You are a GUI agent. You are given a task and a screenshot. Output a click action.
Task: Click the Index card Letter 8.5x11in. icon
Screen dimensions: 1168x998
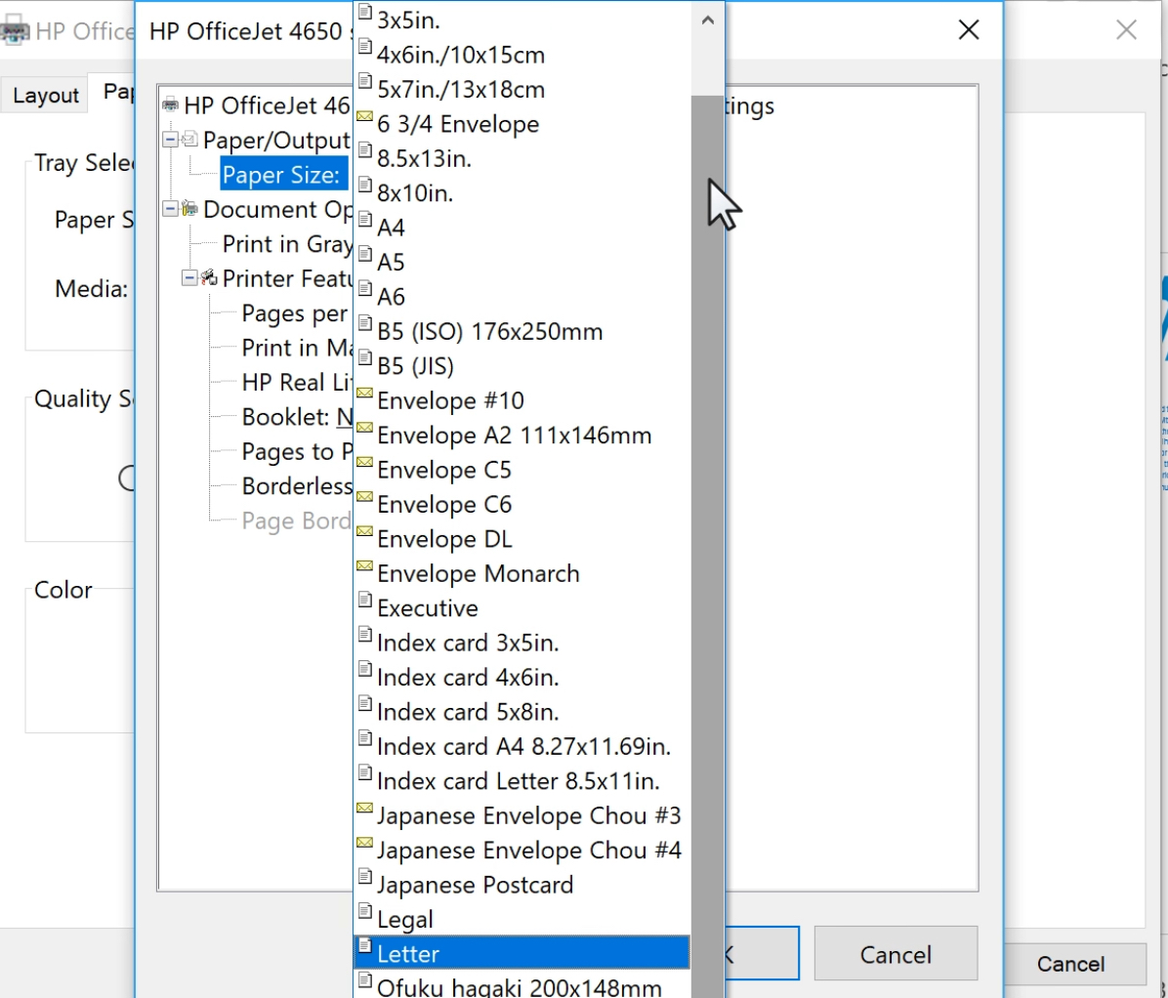365,773
